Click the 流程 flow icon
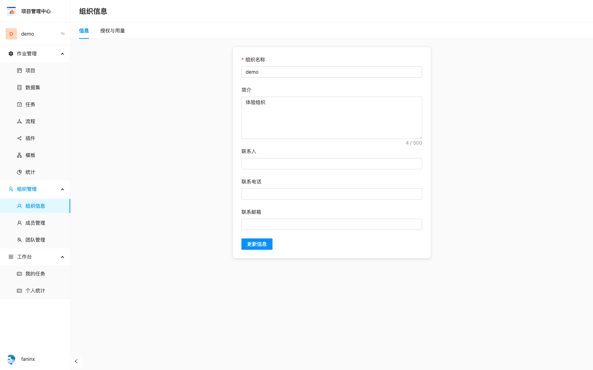Image resolution: width=593 pixels, height=370 pixels. click(x=19, y=121)
